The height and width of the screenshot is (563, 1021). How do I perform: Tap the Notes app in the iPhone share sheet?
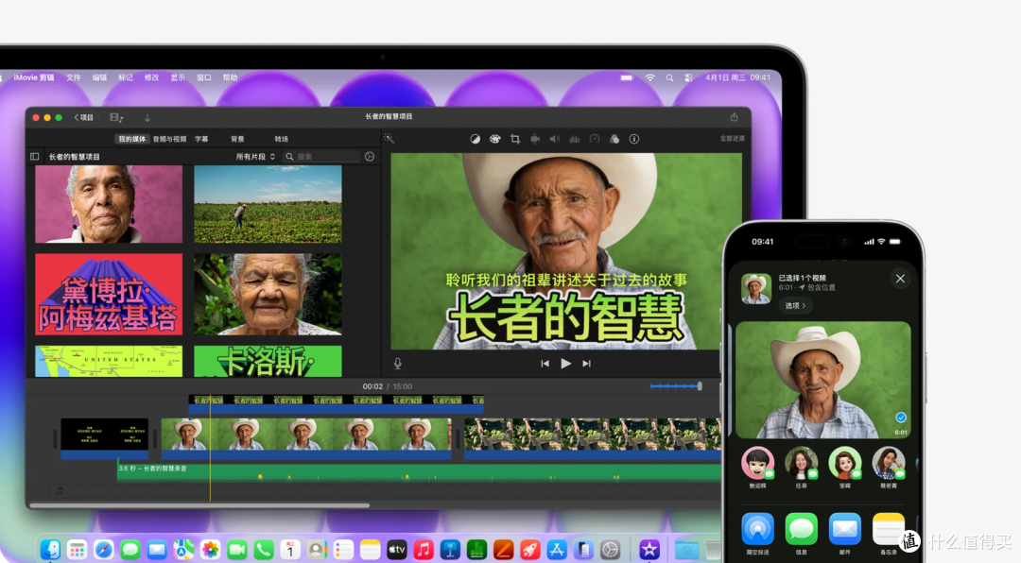click(x=888, y=529)
